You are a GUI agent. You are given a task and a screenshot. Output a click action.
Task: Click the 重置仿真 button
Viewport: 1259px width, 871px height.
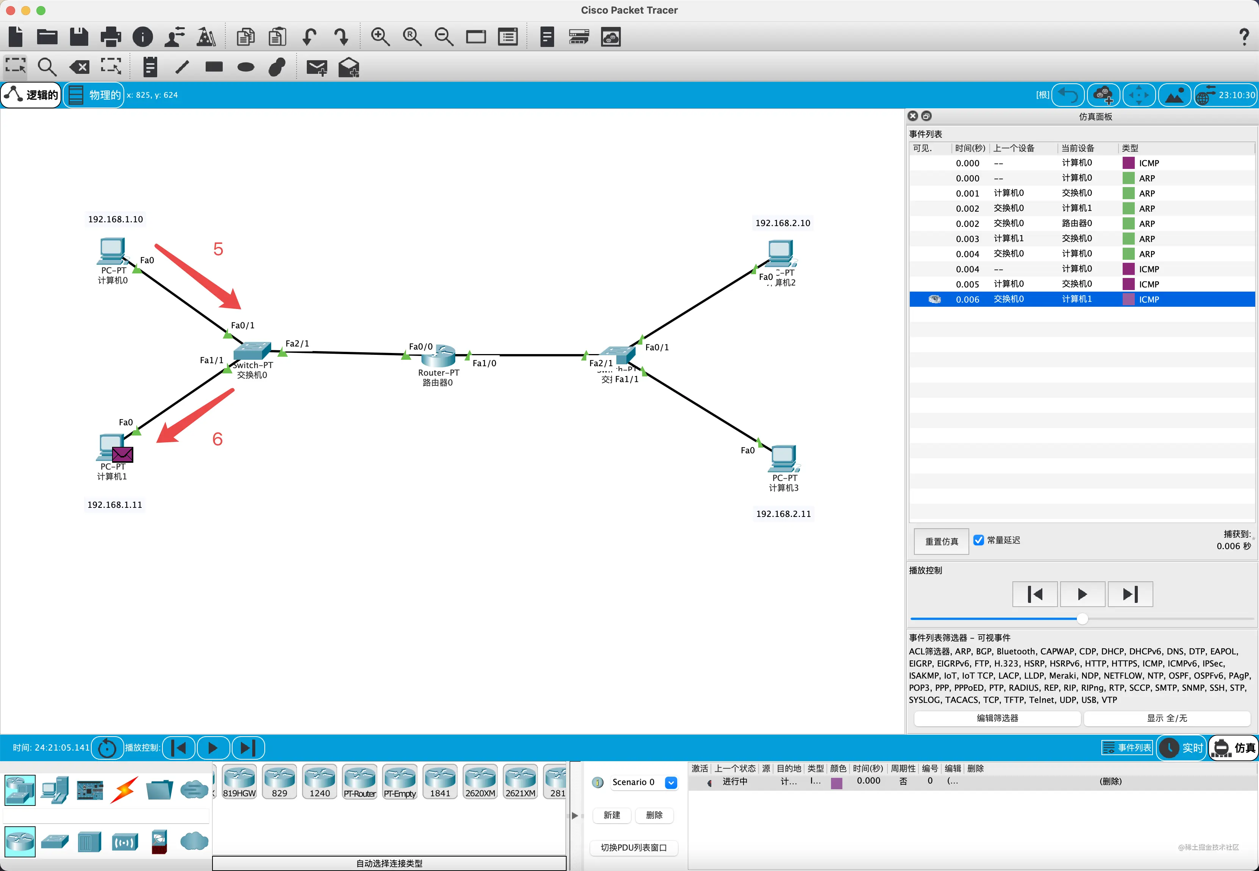coord(941,541)
